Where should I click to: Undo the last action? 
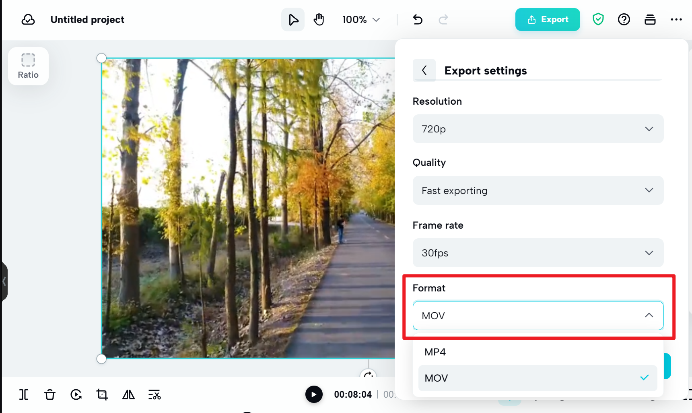tap(418, 19)
